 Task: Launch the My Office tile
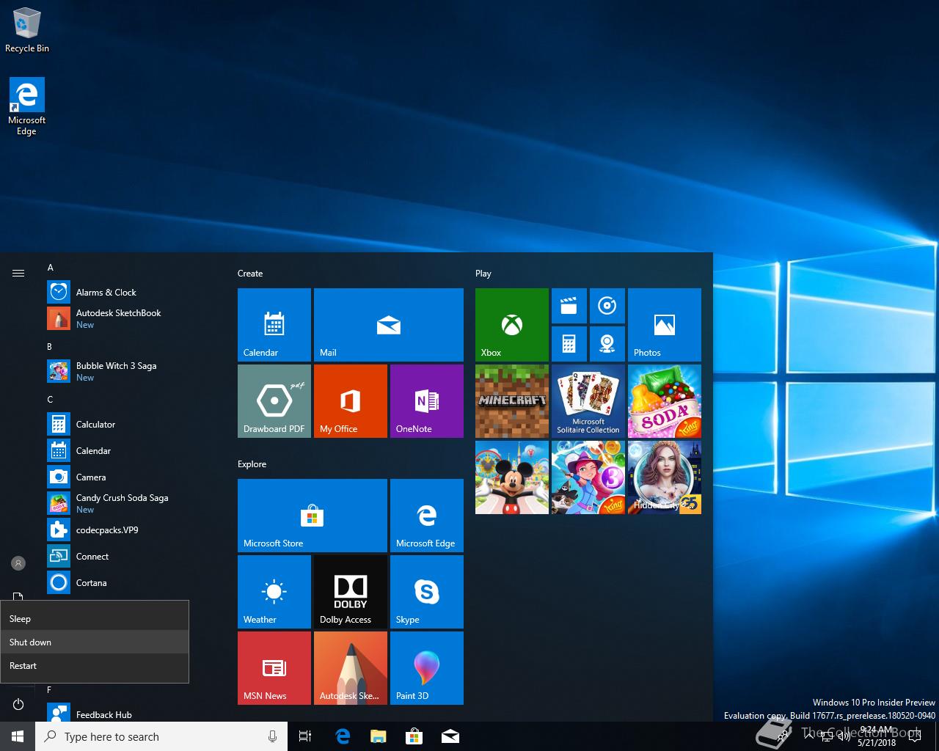click(x=351, y=401)
